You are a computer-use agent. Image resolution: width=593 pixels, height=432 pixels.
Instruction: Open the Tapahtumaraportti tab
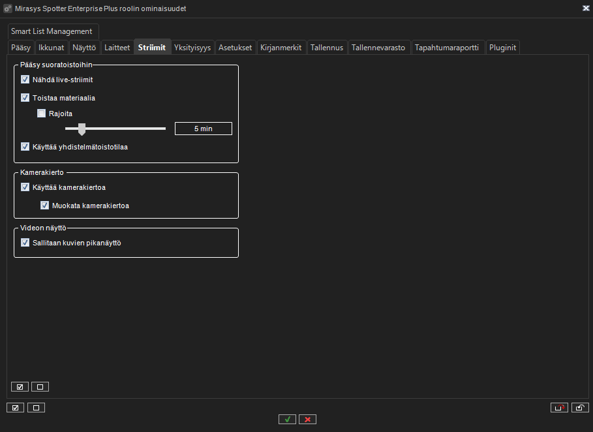point(448,48)
